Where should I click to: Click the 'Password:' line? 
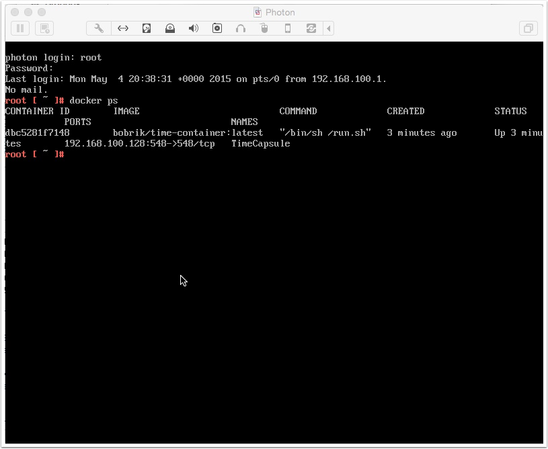pos(30,68)
